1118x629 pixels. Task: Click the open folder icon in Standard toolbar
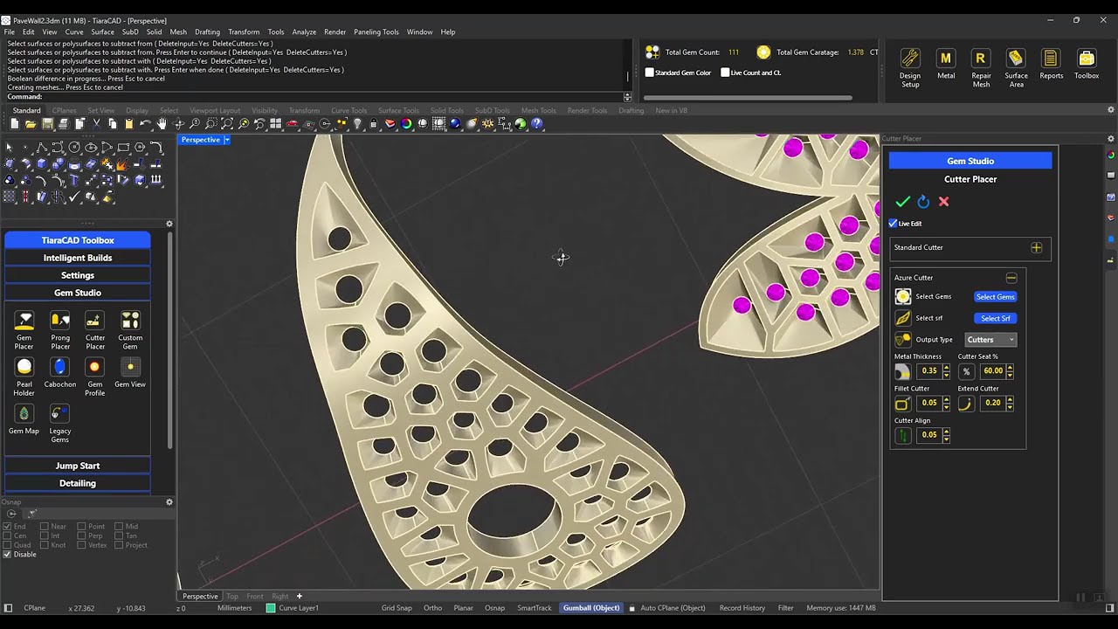(31, 124)
